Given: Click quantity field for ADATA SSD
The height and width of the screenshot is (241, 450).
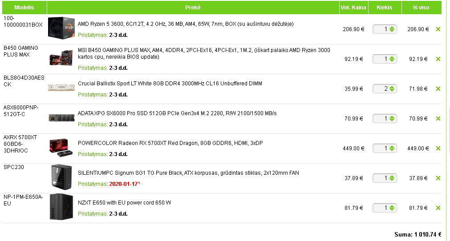Looking at the screenshot, I should (x=381, y=119).
